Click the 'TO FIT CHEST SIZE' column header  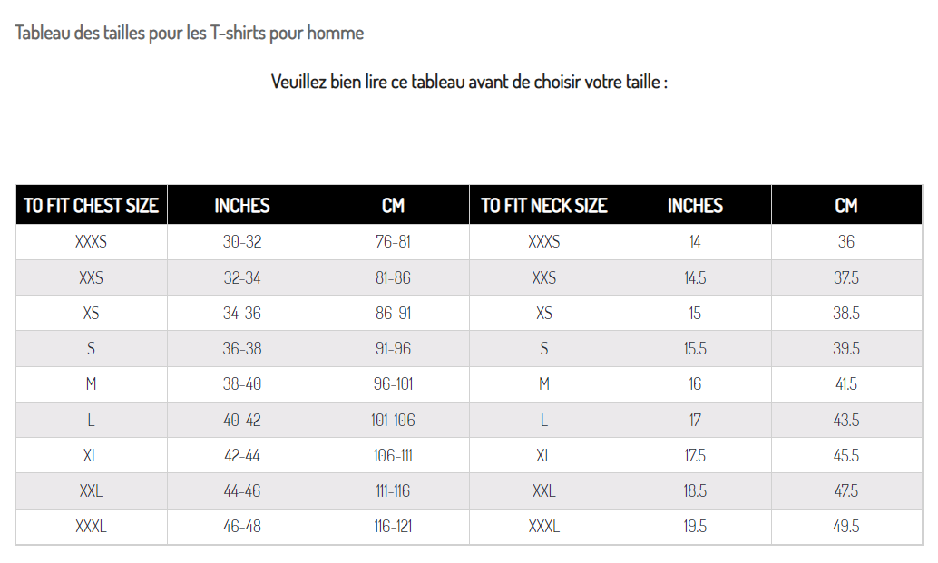click(x=91, y=206)
